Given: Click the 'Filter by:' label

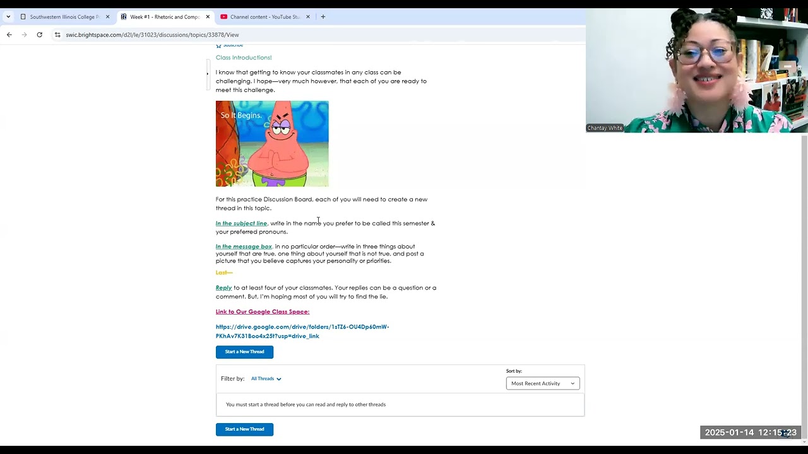Looking at the screenshot, I should click(x=232, y=379).
